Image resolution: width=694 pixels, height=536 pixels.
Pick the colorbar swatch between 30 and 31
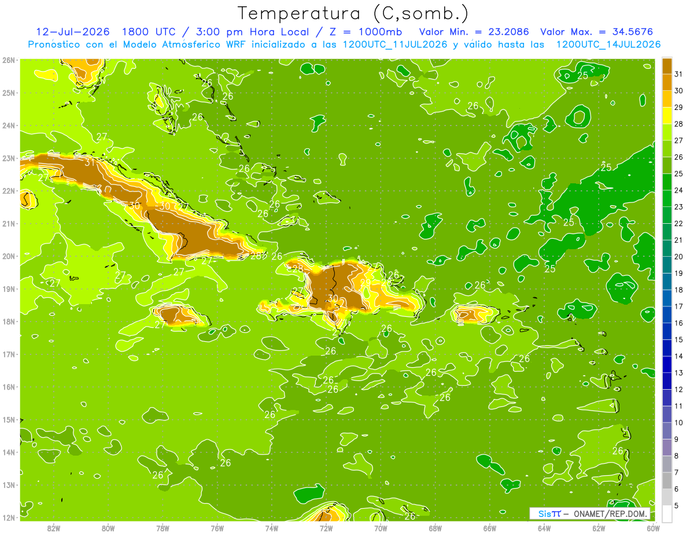667,82
